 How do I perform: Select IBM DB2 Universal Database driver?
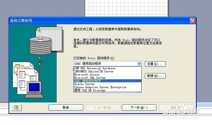click(107, 68)
